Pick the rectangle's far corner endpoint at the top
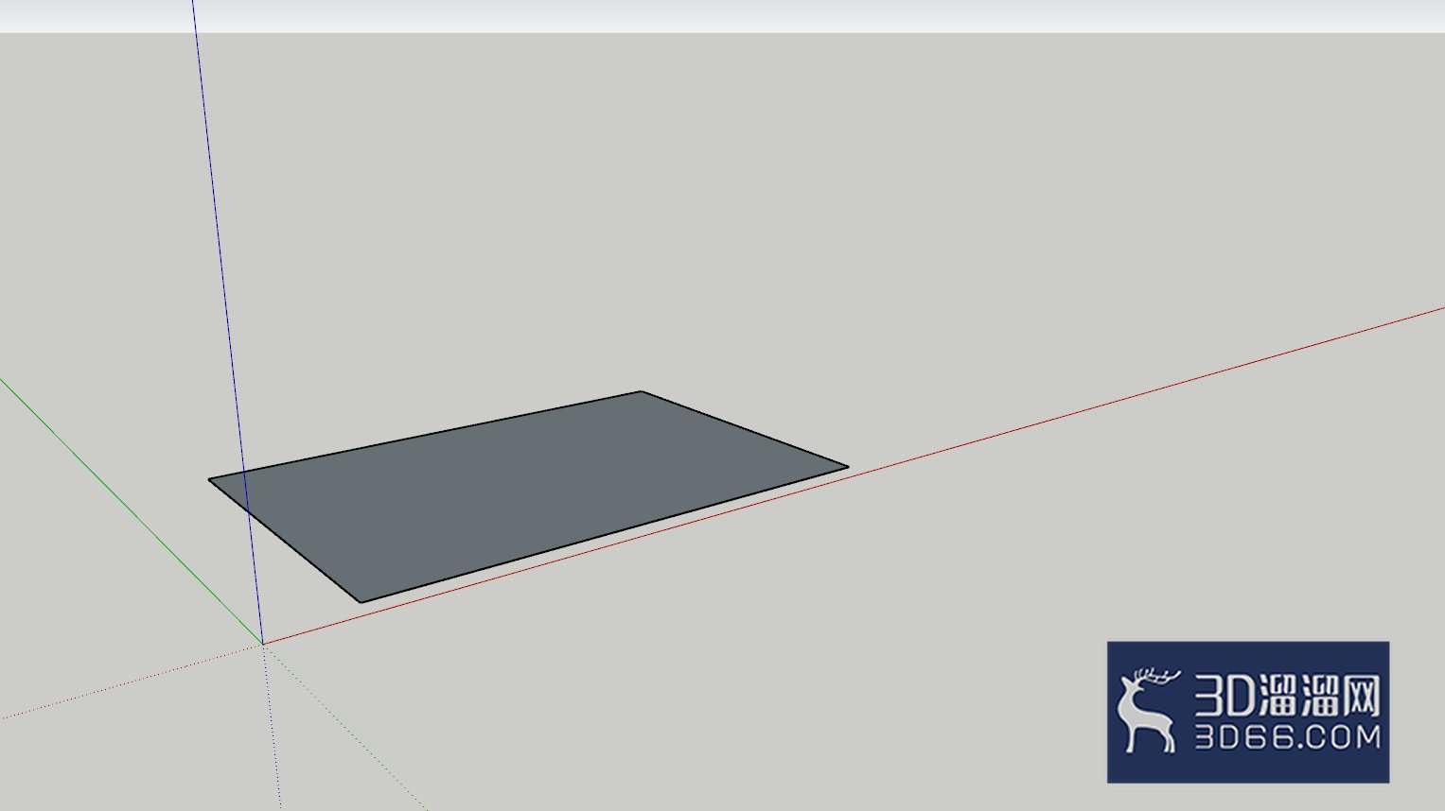Screen dimensions: 1445x811 pos(641,391)
